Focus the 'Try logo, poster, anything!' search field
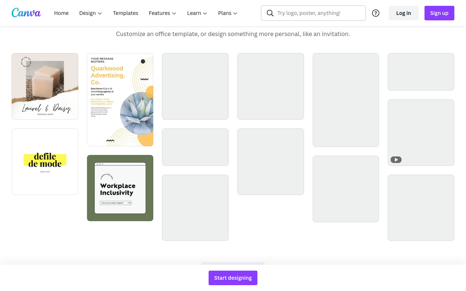466x291 pixels. coord(313,13)
